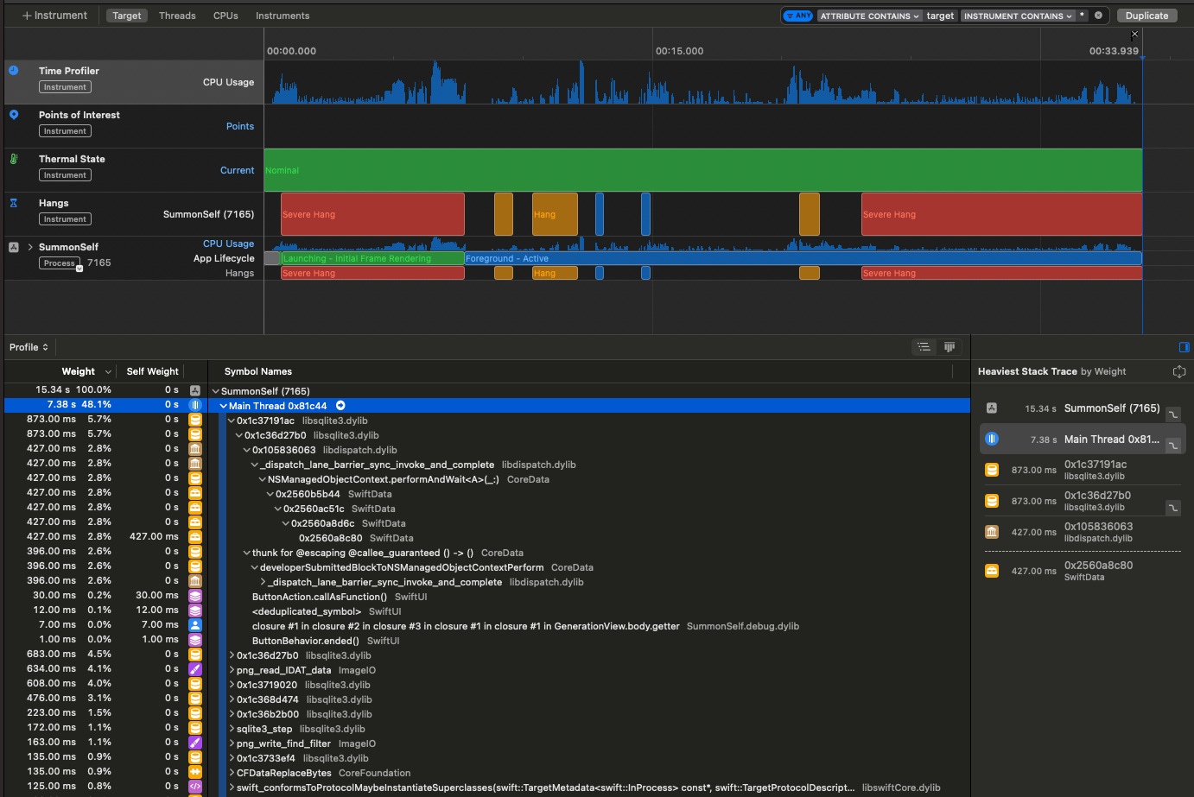The height and width of the screenshot is (797, 1194).
Task: Open the Profile detail popup menu
Action: tap(29, 347)
